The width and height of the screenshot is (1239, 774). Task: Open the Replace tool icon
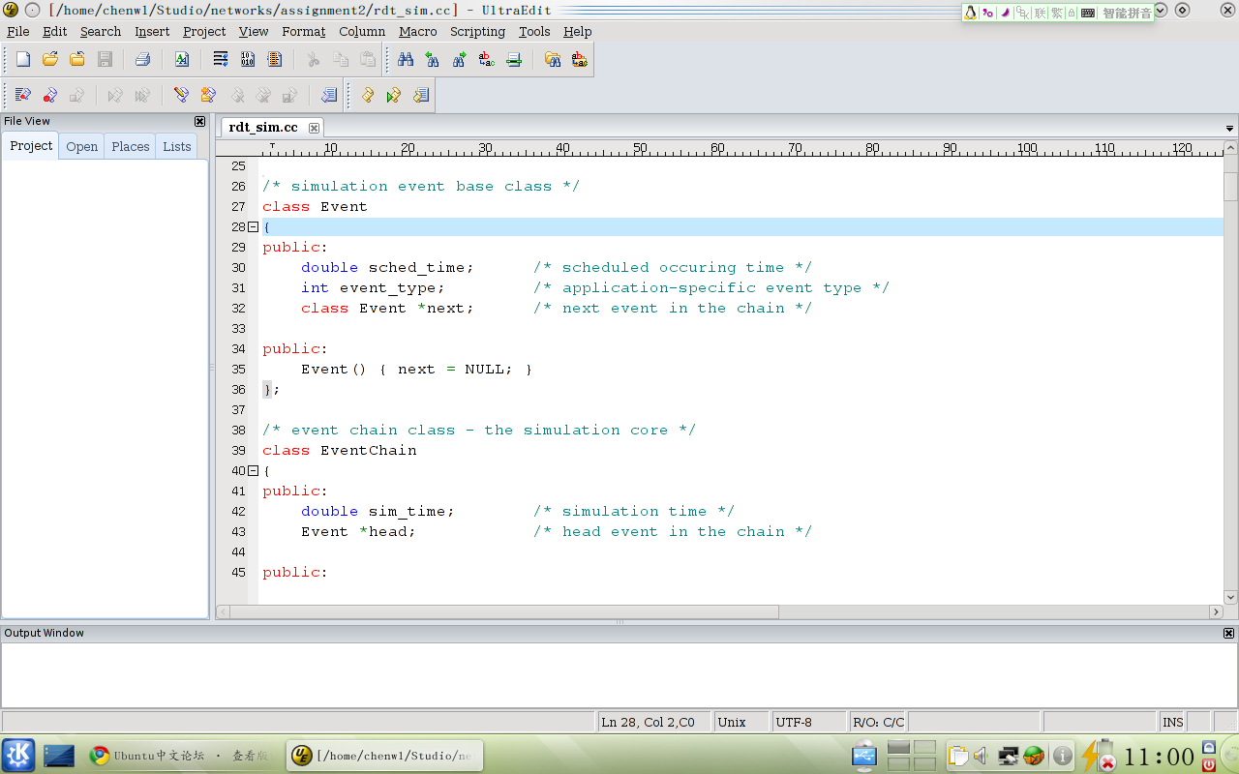[487, 59]
